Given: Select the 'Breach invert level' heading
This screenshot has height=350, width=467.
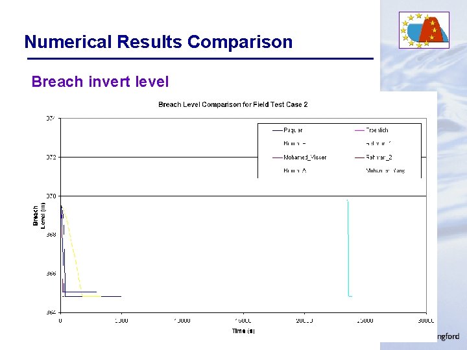Looking at the screenshot, I should coord(100,82).
